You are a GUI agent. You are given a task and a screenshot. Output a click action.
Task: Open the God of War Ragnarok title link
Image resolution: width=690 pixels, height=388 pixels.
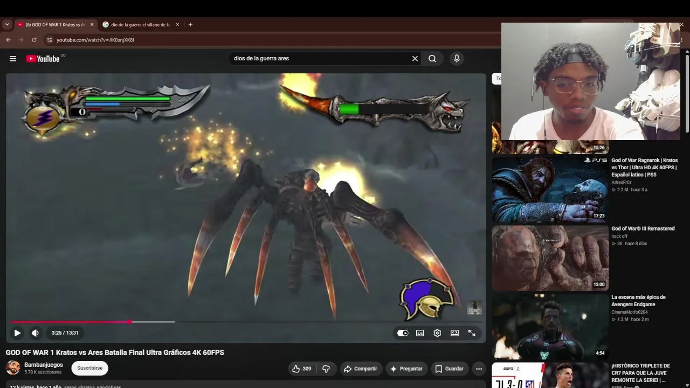pyautogui.click(x=645, y=168)
